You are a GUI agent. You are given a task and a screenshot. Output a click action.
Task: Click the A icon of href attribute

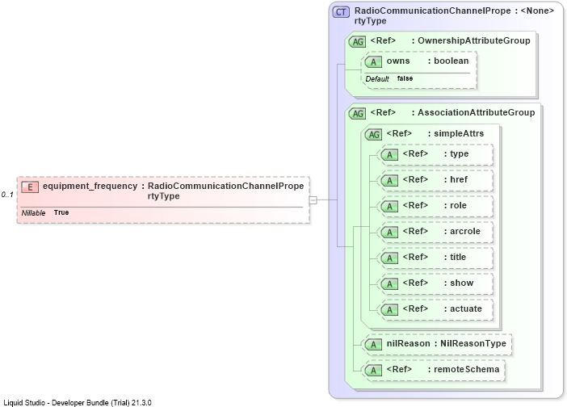tap(389, 180)
